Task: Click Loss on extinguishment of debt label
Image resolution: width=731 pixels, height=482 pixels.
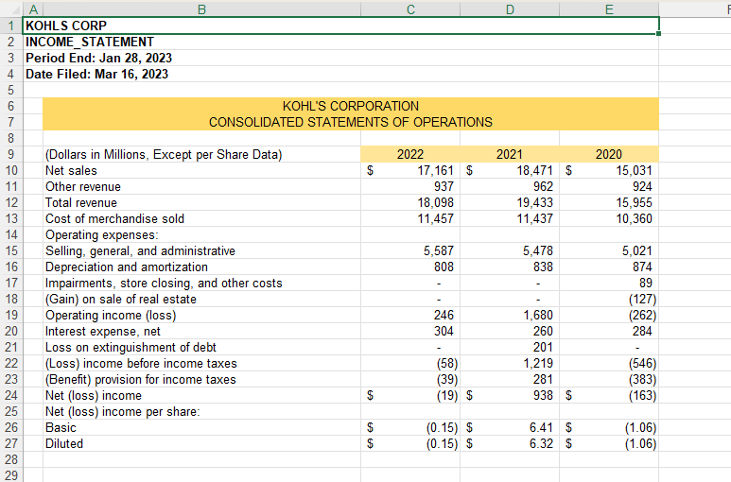Action: coord(131,348)
